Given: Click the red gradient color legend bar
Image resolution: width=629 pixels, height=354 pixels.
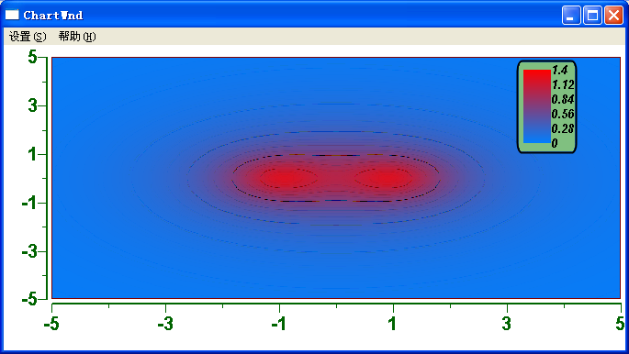Looking at the screenshot, I should [x=537, y=106].
